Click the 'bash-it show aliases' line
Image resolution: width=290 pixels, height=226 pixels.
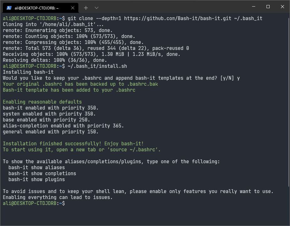point(37,168)
